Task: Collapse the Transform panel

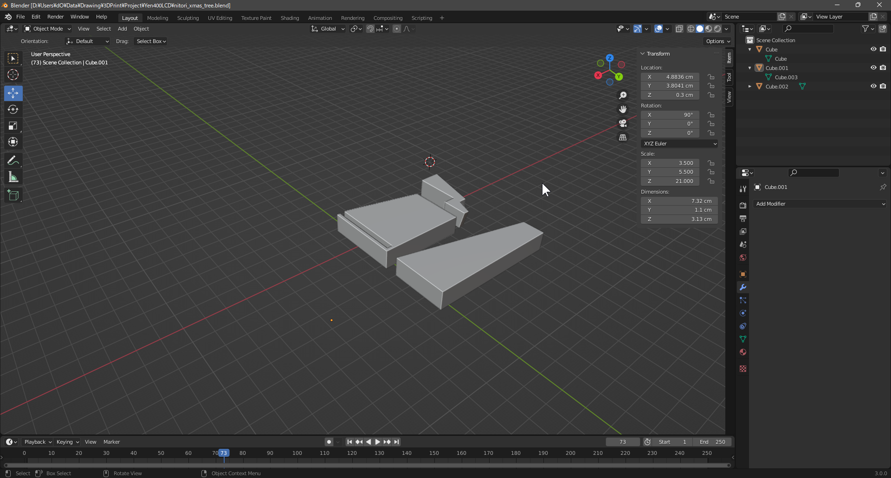Action: [643, 54]
